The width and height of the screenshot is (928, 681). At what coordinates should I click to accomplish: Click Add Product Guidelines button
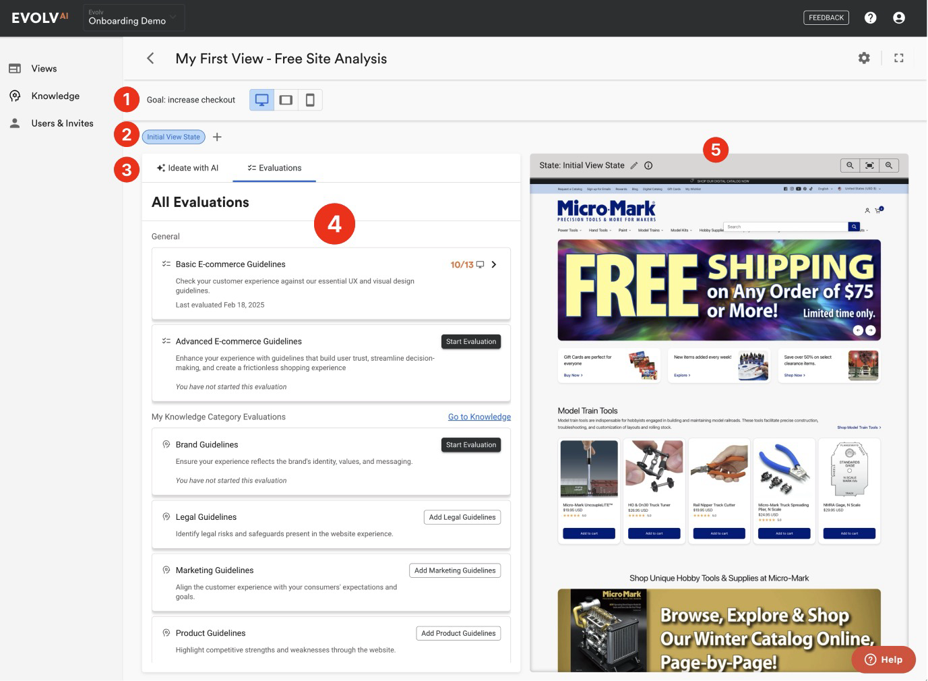pos(458,633)
